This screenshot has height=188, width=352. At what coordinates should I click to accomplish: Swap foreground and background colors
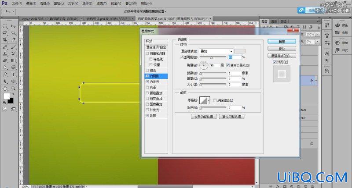click(x=13, y=94)
